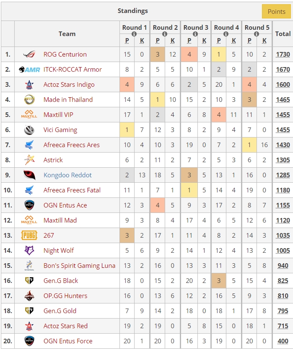Viewport: 293px width, 350px height.
Task: Click the Team column header
Action: 67,34
